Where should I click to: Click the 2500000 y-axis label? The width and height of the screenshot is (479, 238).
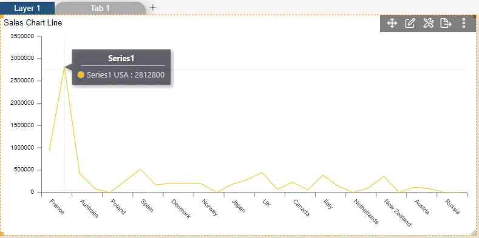click(x=22, y=81)
